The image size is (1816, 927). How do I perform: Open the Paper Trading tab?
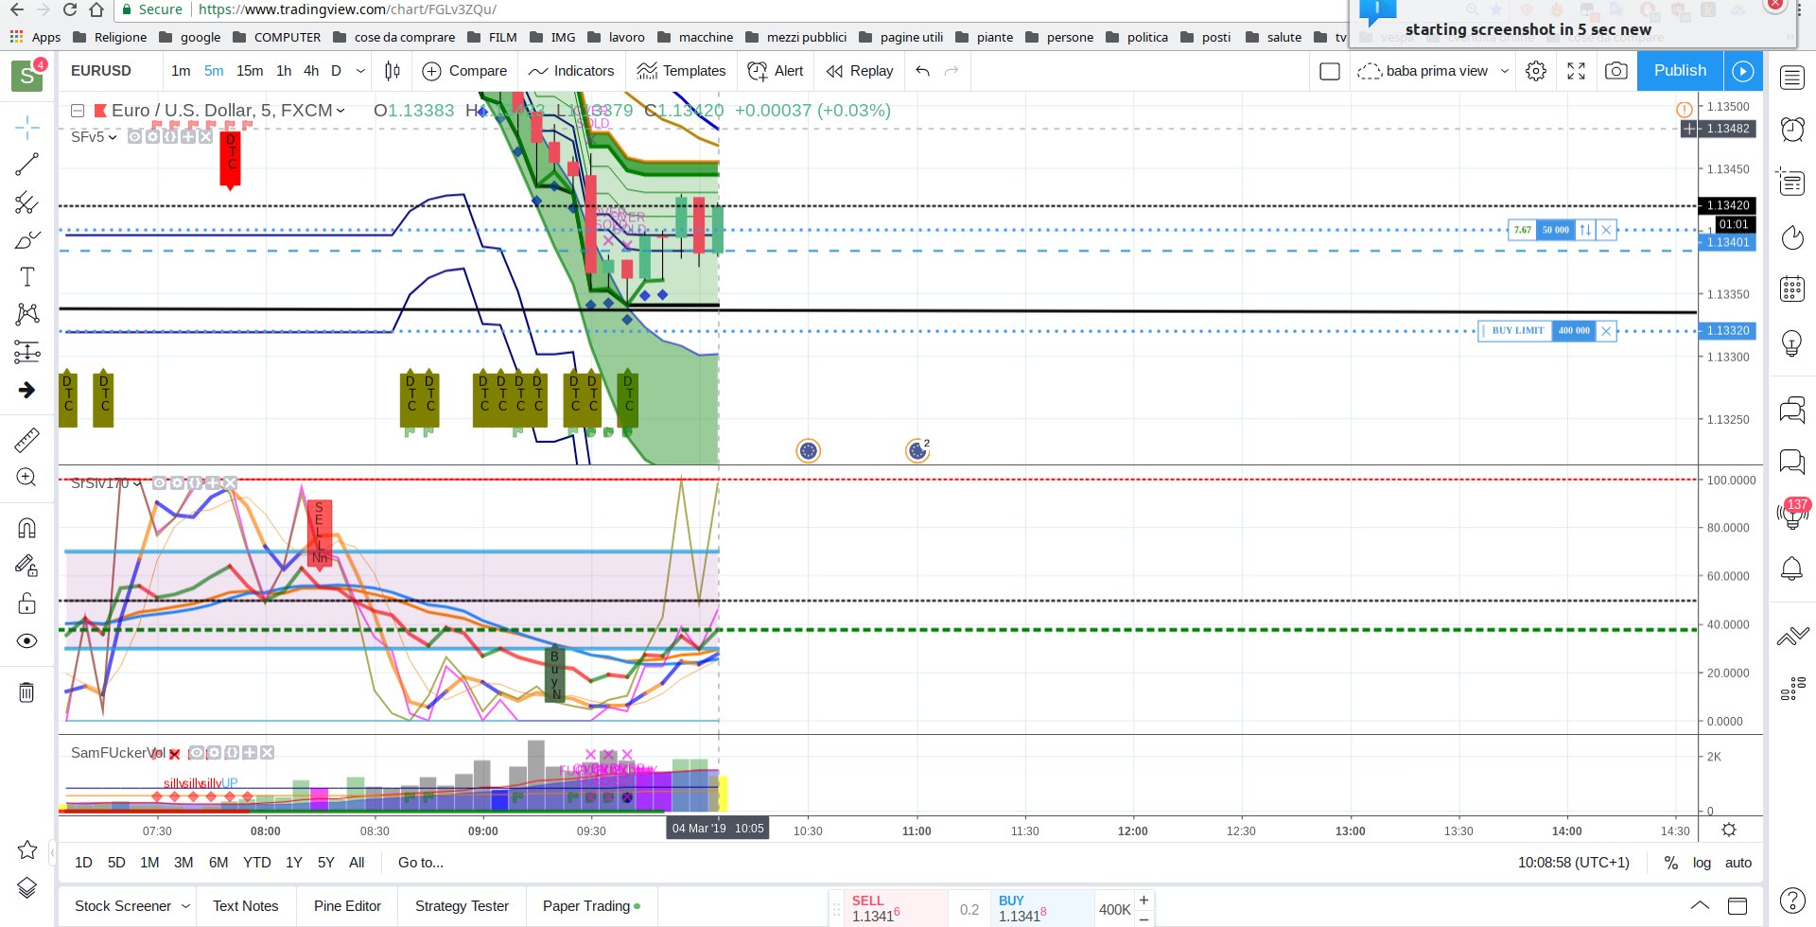click(591, 906)
